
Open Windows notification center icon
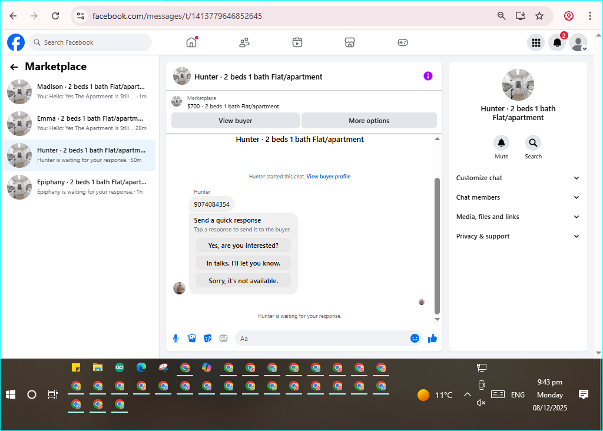584,394
